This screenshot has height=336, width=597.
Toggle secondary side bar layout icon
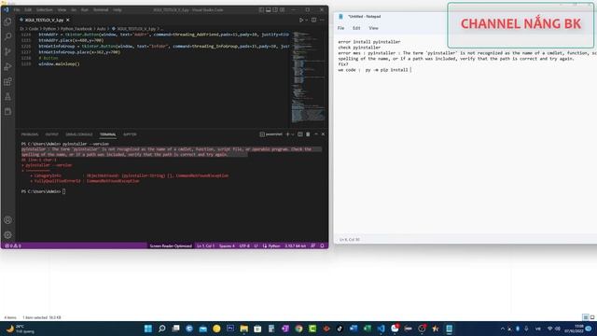coord(275,10)
